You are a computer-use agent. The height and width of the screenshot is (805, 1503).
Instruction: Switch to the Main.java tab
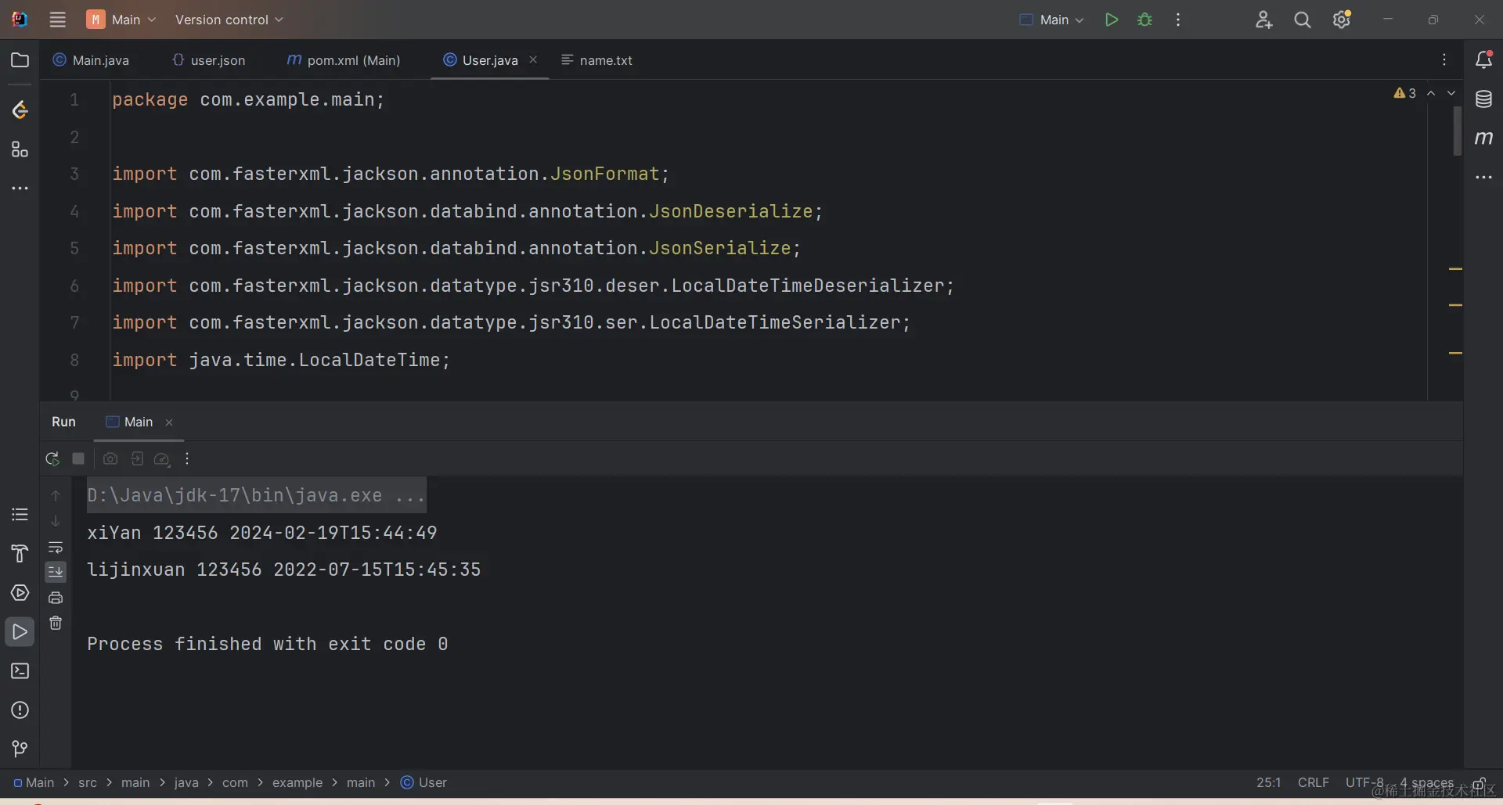pos(92,60)
